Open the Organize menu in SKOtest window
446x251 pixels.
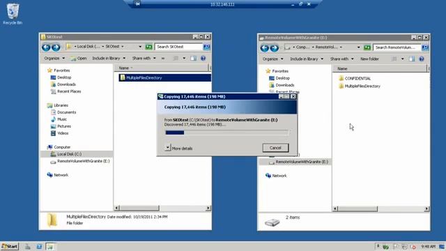(x=54, y=59)
